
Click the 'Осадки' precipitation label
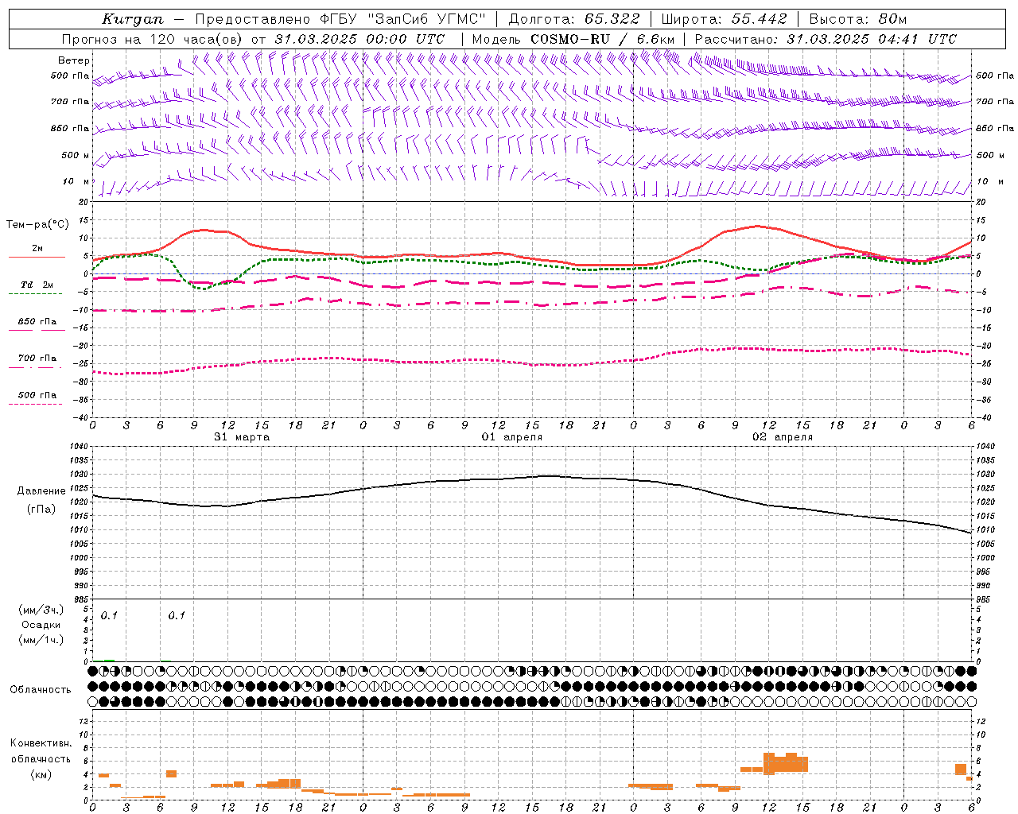41,625
